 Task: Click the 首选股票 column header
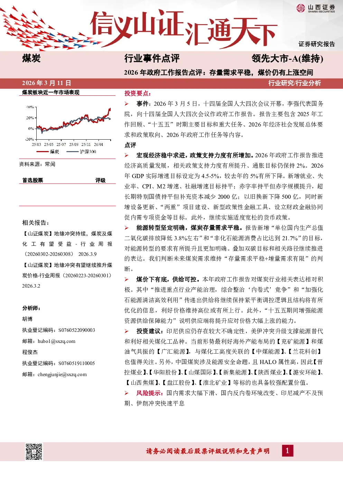click(33, 180)
